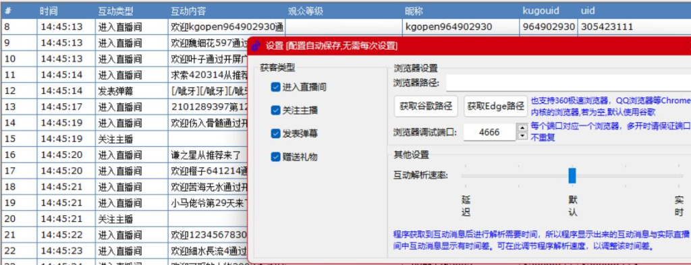
Task: Select 发表弹幕 cell in row 12
Action: pyautogui.click(x=132, y=91)
